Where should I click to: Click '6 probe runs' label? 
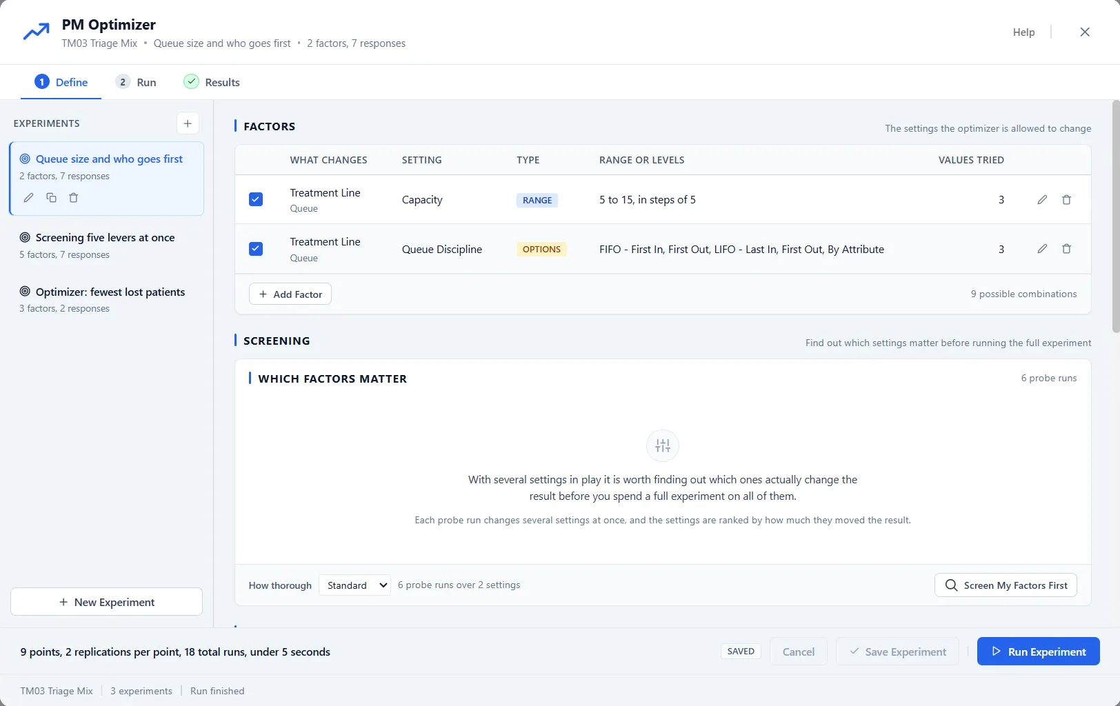[x=1049, y=378]
